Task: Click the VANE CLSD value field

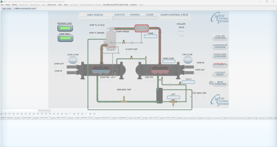Action: point(169,61)
